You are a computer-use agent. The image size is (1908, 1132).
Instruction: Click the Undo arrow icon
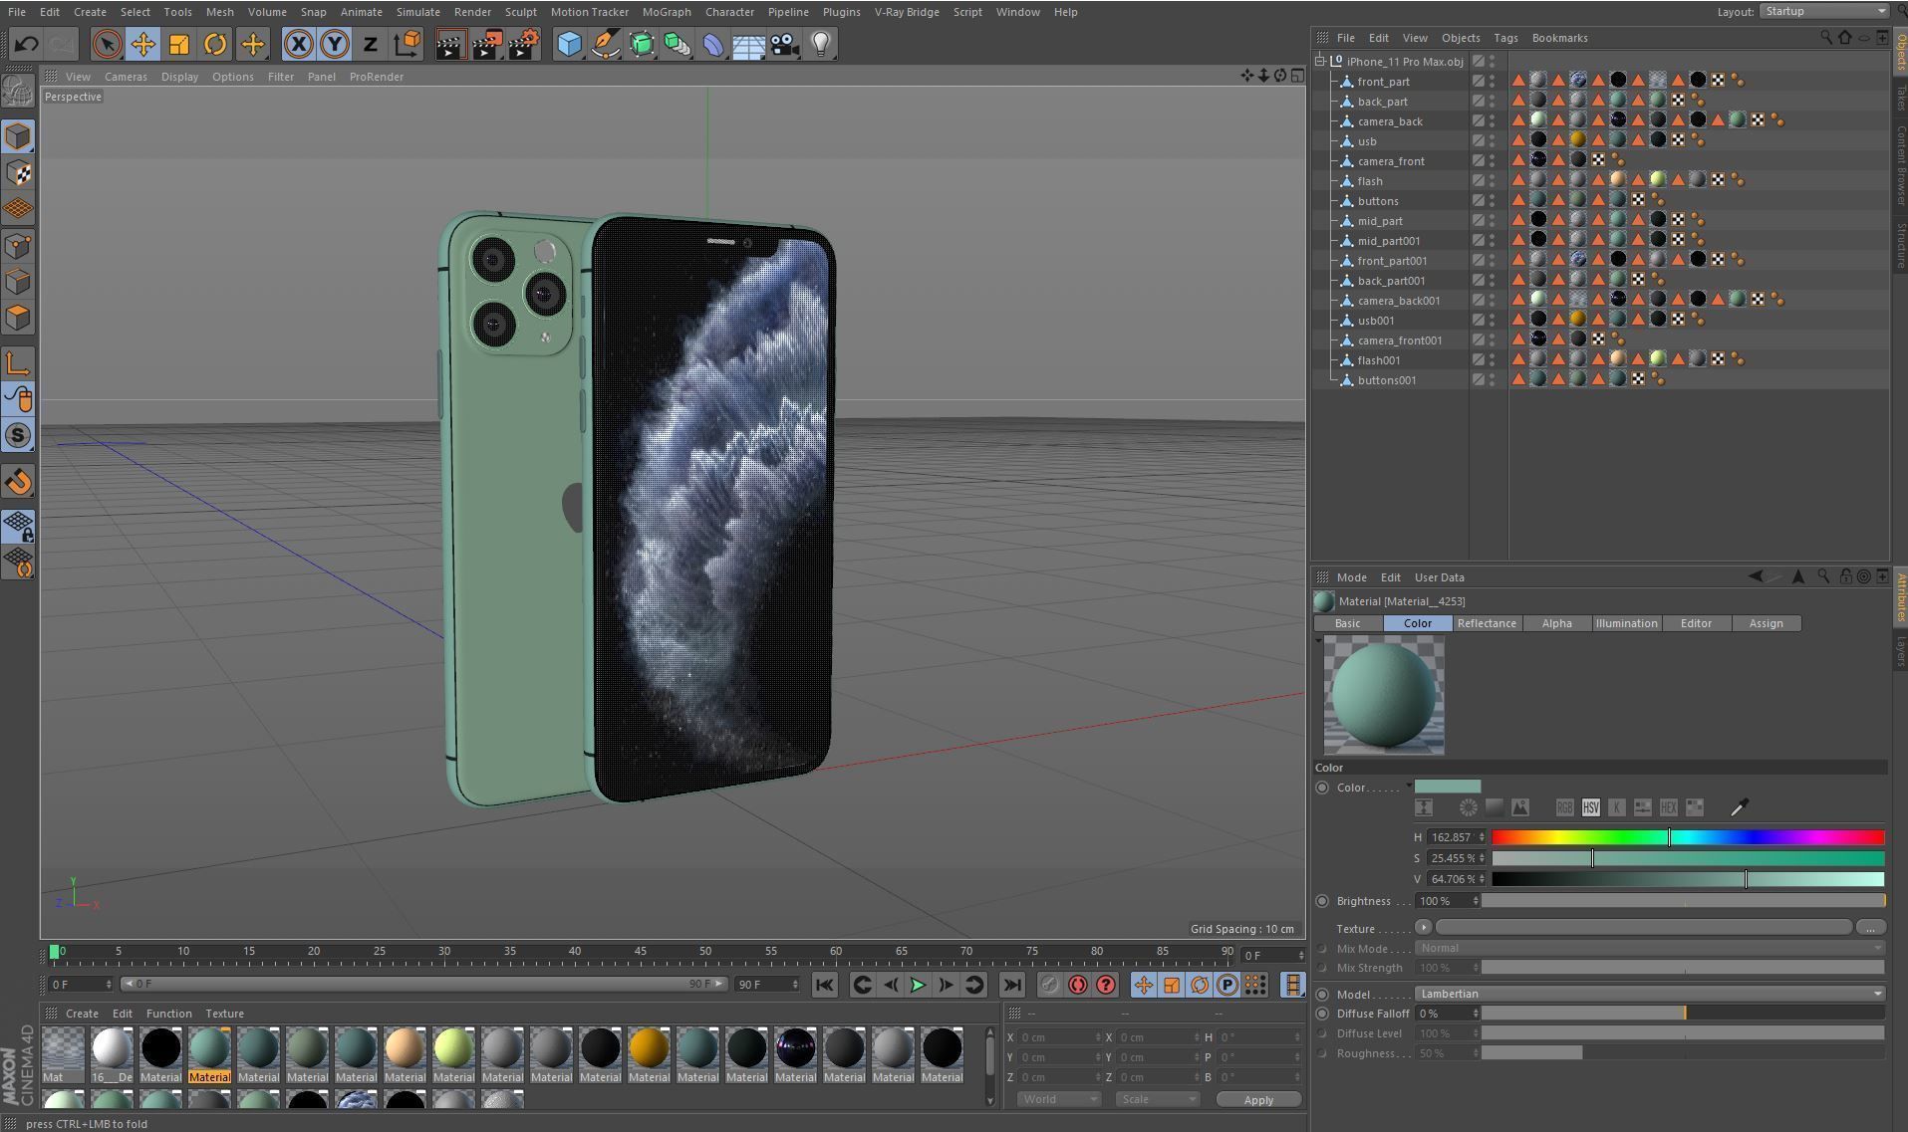coord(27,44)
